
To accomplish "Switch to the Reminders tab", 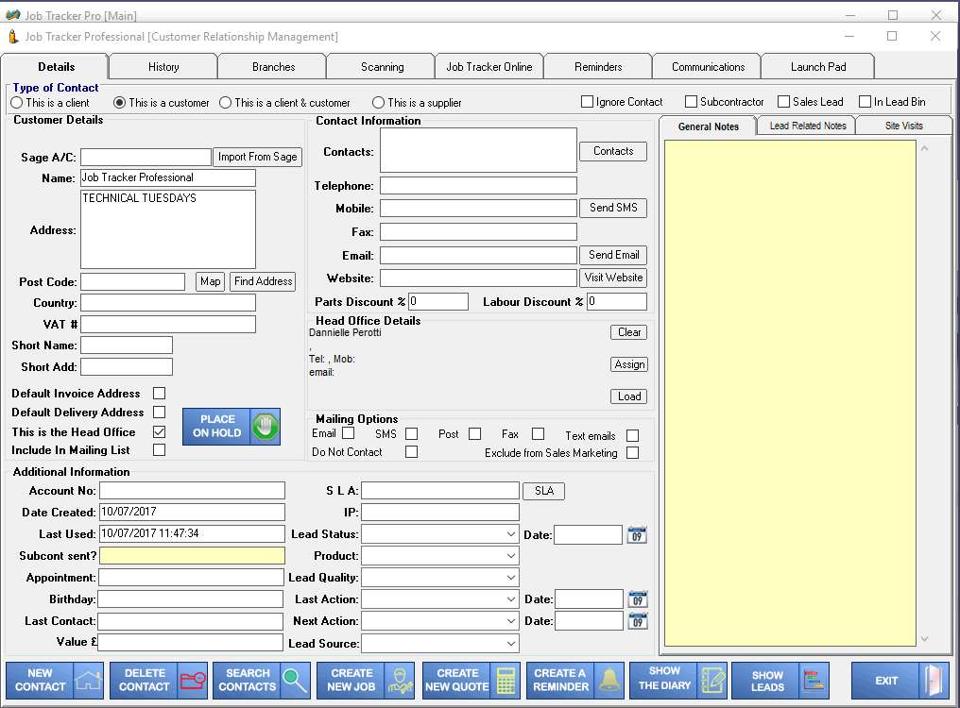I will tap(598, 67).
